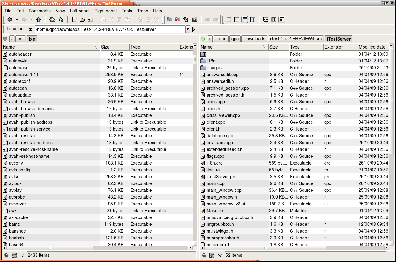396x262 pixels.
Task: Create a new folder
Action: [82, 19]
